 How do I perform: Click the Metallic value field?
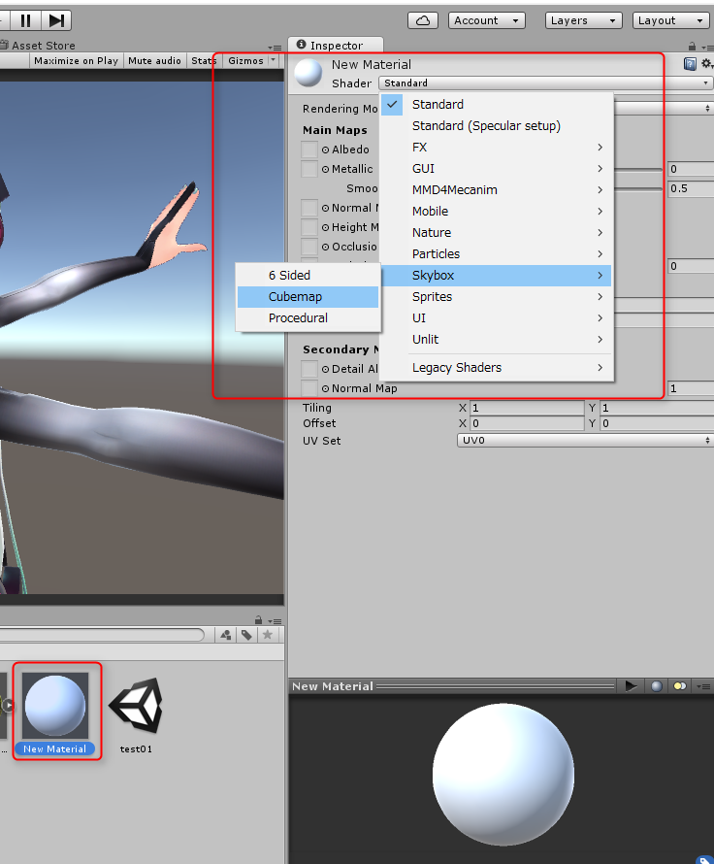click(691, 169)
